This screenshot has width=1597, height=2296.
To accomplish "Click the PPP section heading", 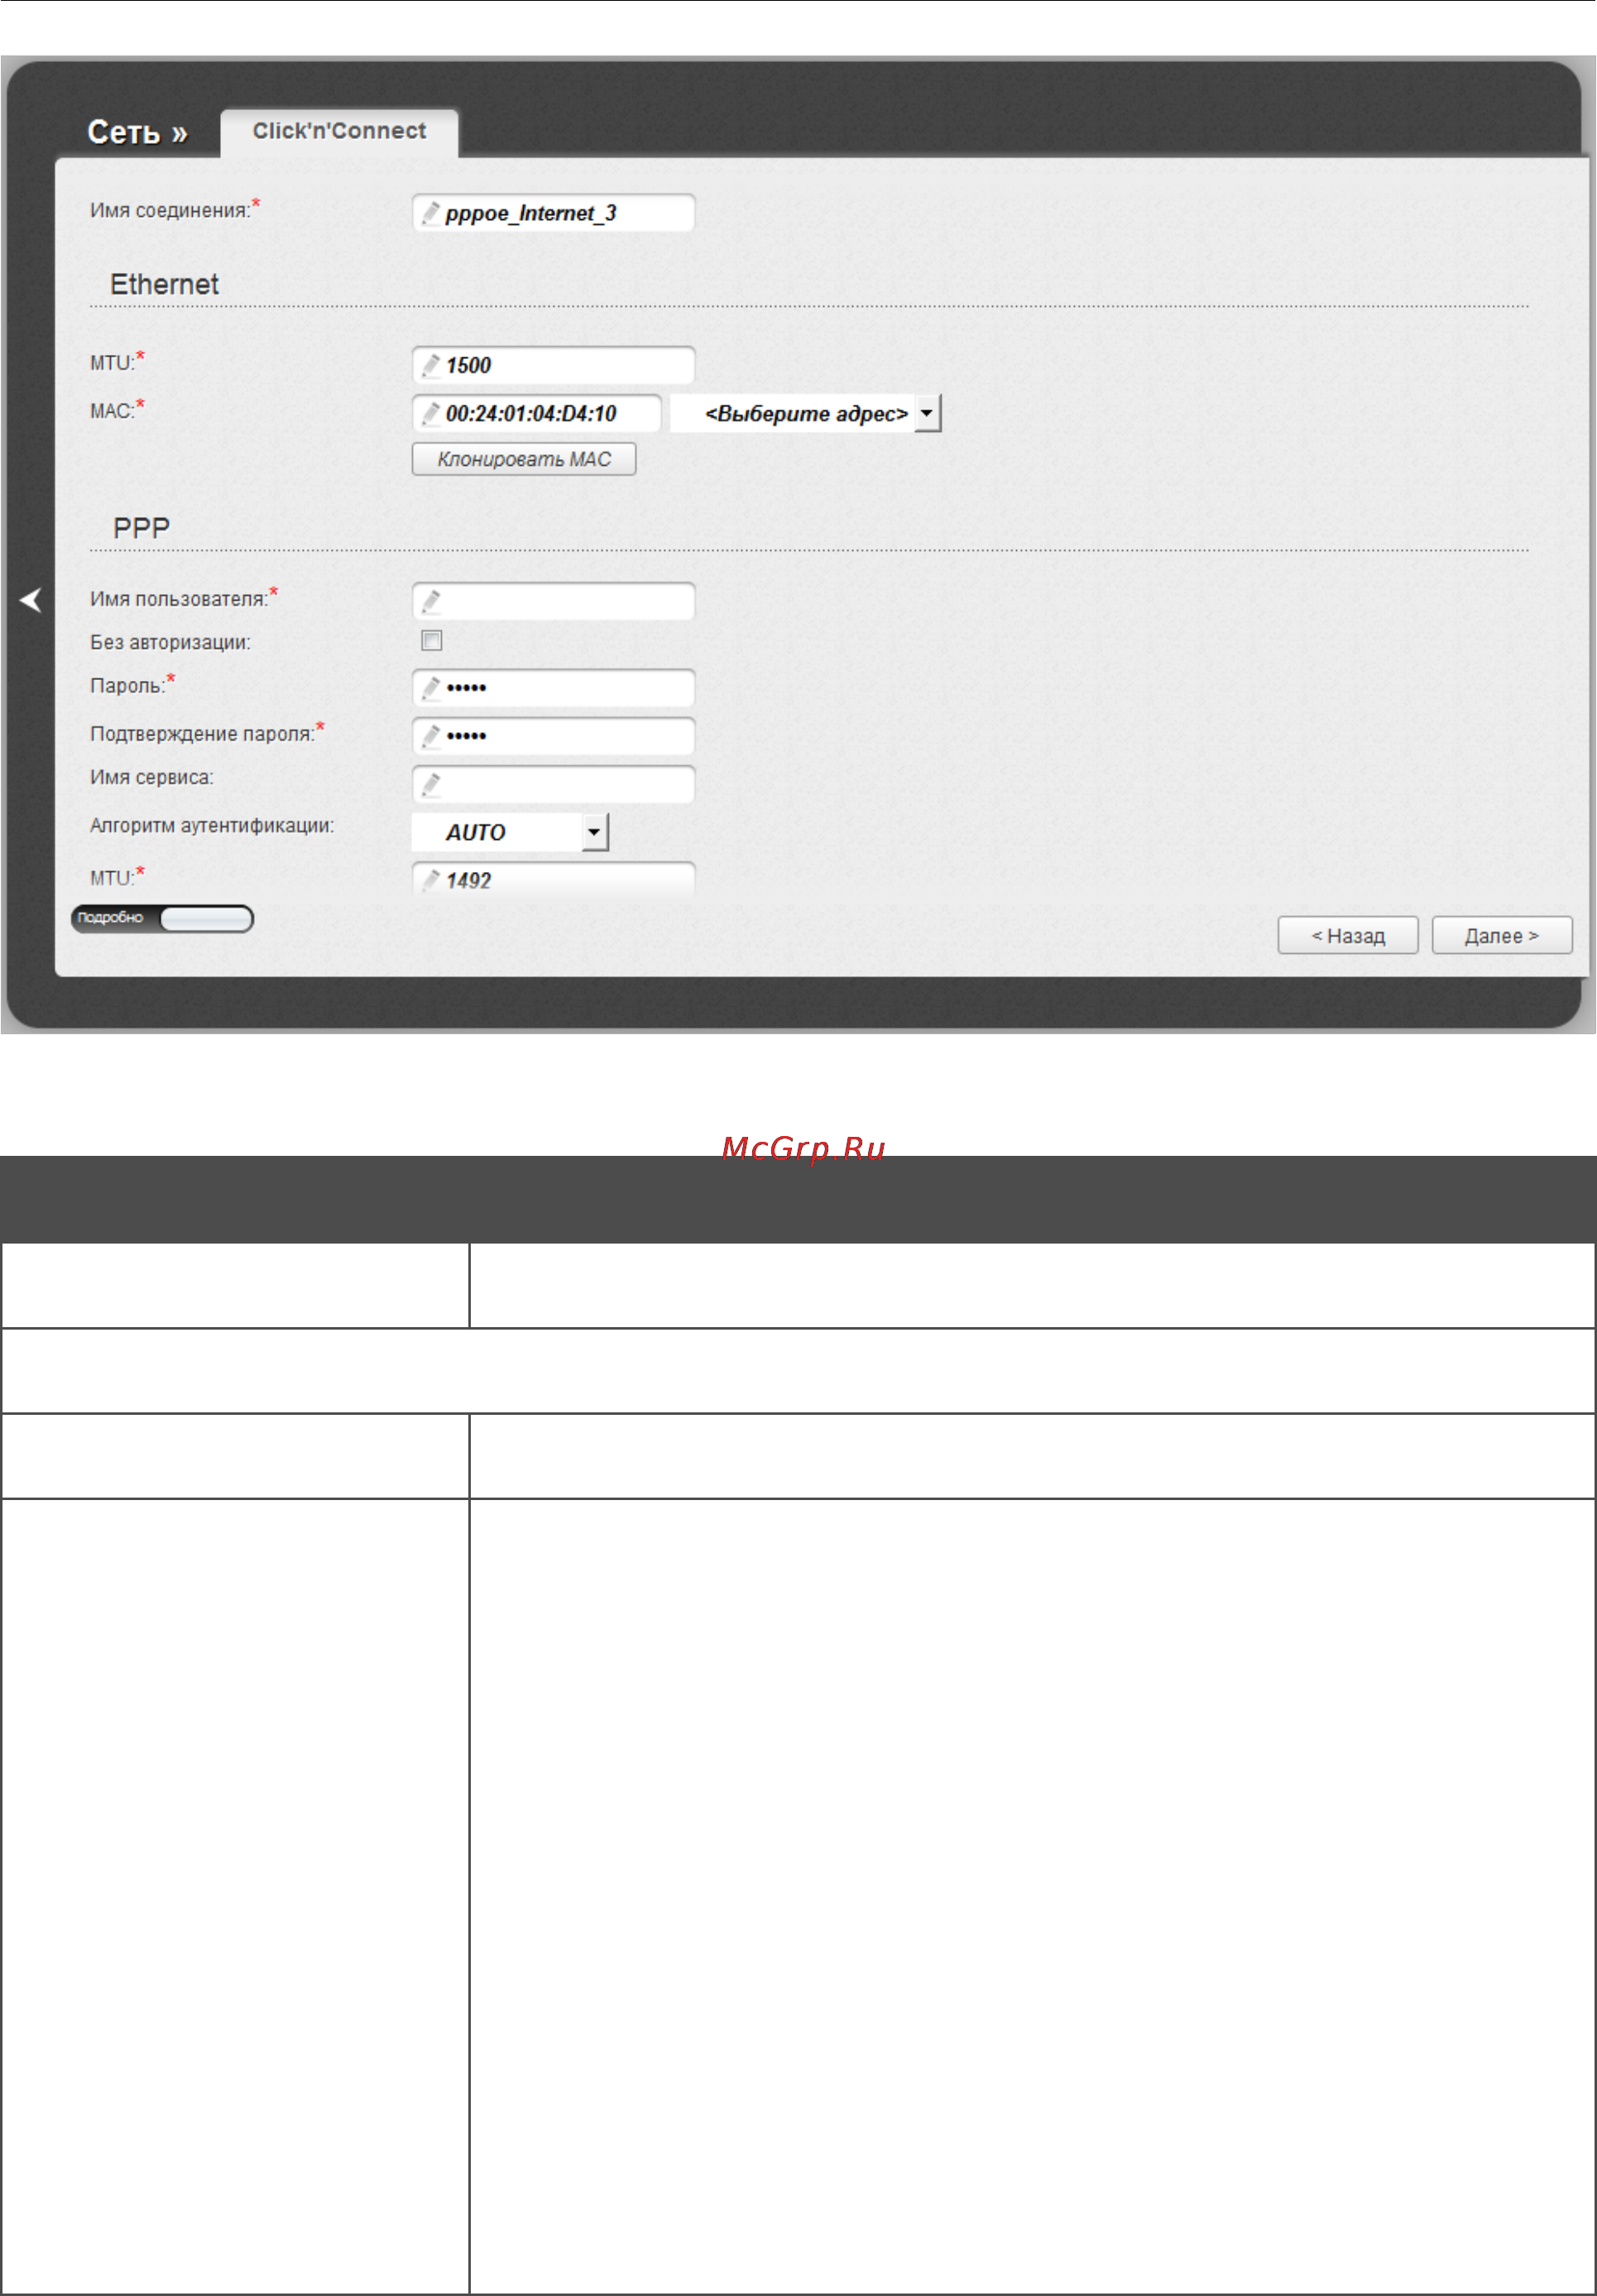I will (x=141, y=528).
